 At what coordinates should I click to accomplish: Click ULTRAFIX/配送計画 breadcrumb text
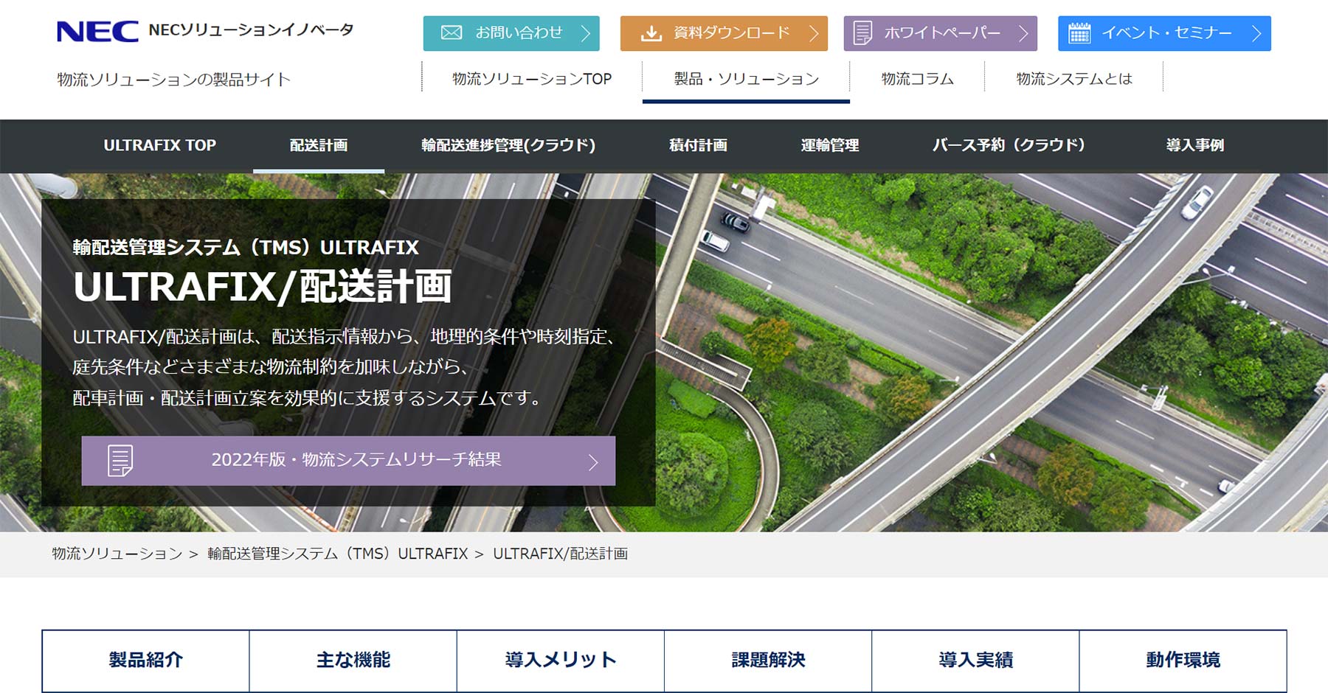point(561,554)
